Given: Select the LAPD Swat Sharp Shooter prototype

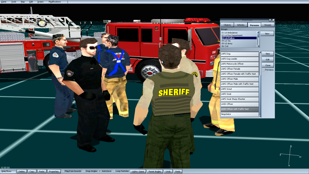Looking at the screenshot, I should 240,99.
